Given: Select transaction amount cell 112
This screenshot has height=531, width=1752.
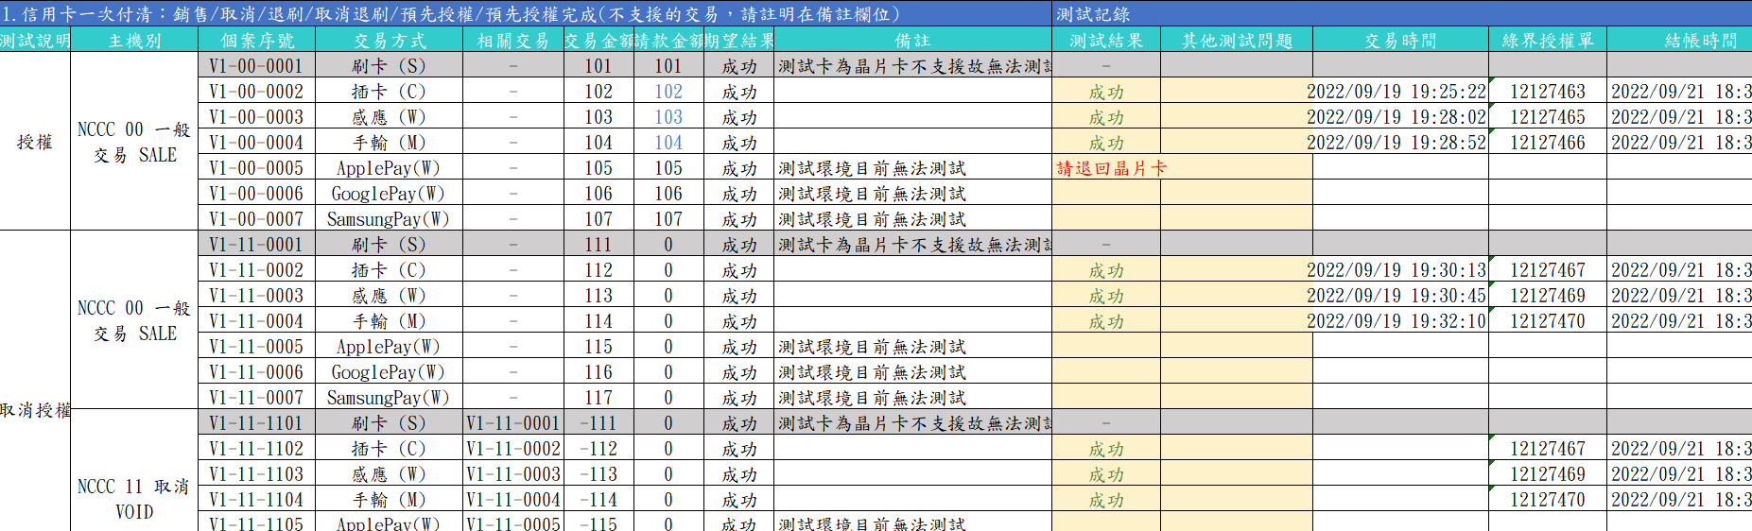Looking at the screenshot, I should tap(598, 269).
